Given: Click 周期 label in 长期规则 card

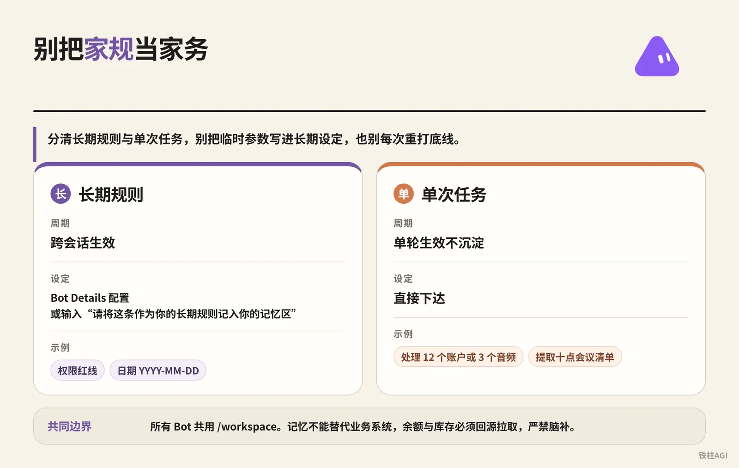Looking at the screenshot, I should (x=60, y=223).
